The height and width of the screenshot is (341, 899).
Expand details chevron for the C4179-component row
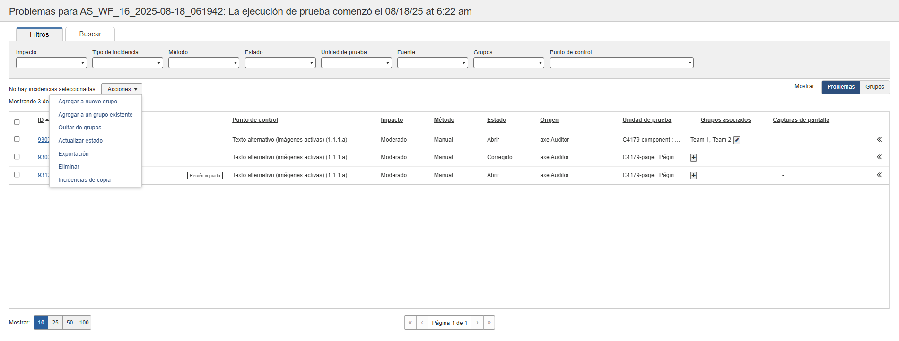[x=879, y=139]
